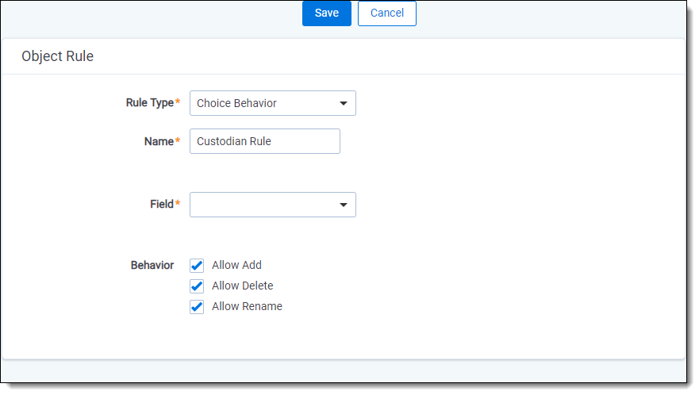Expand the Field dropdown arrow
The width and height of the screenshot is (699, 395).
[x=343, y=205]
